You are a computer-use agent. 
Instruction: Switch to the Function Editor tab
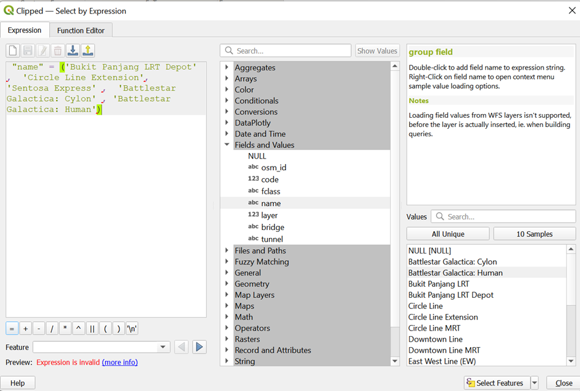(x=81, y=30)
